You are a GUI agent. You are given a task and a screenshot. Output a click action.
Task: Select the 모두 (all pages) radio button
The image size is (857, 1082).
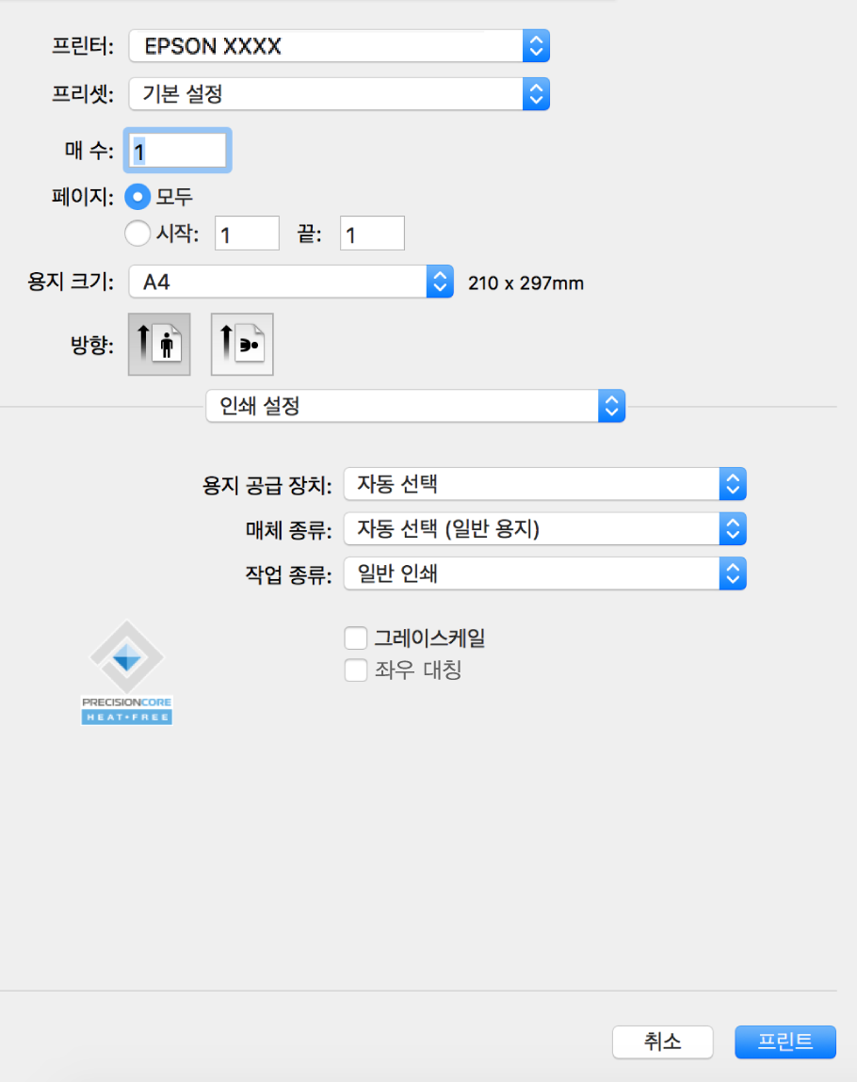[138, 197]
